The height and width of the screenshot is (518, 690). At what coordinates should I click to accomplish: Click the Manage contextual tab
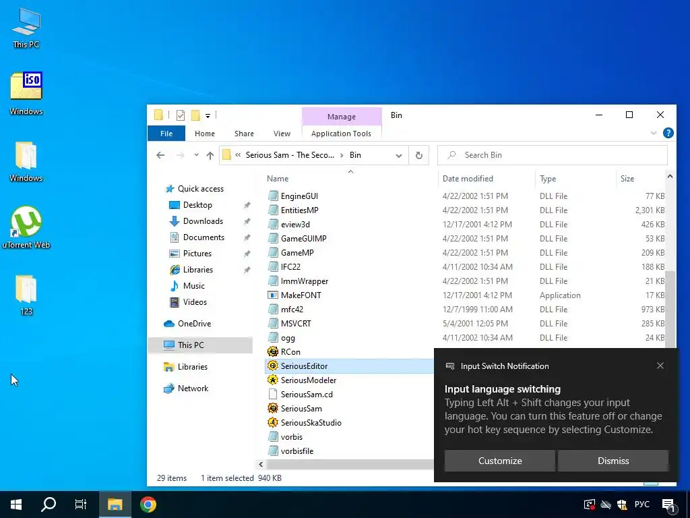coord(342,117)
